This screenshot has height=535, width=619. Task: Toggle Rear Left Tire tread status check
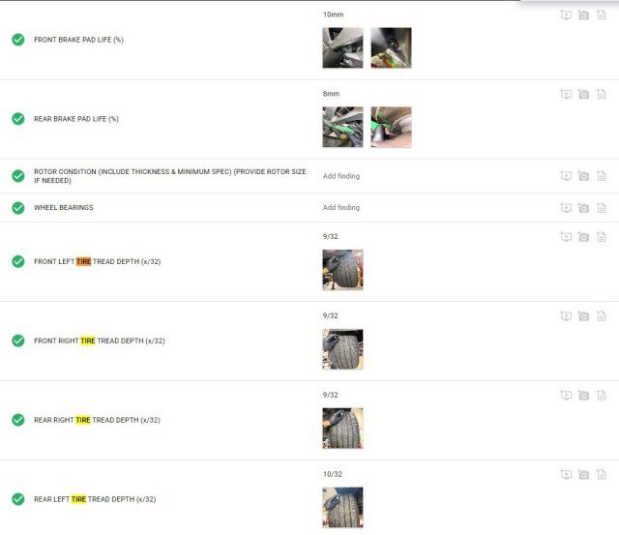(18, 499)
